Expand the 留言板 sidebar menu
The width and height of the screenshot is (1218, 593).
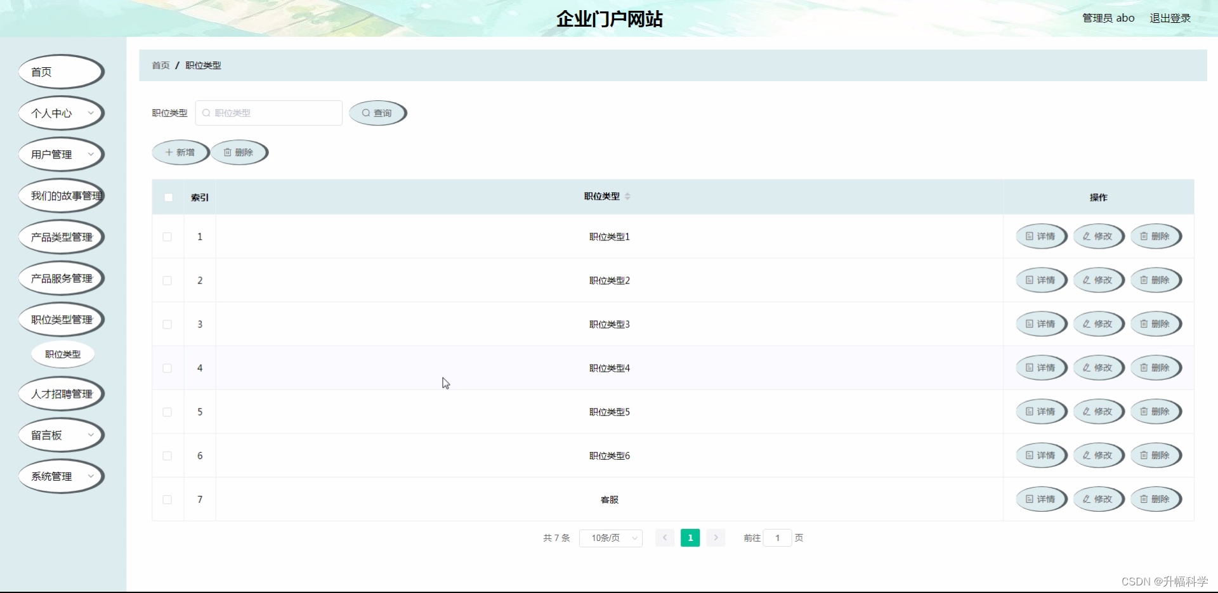[x=61, y=435]
